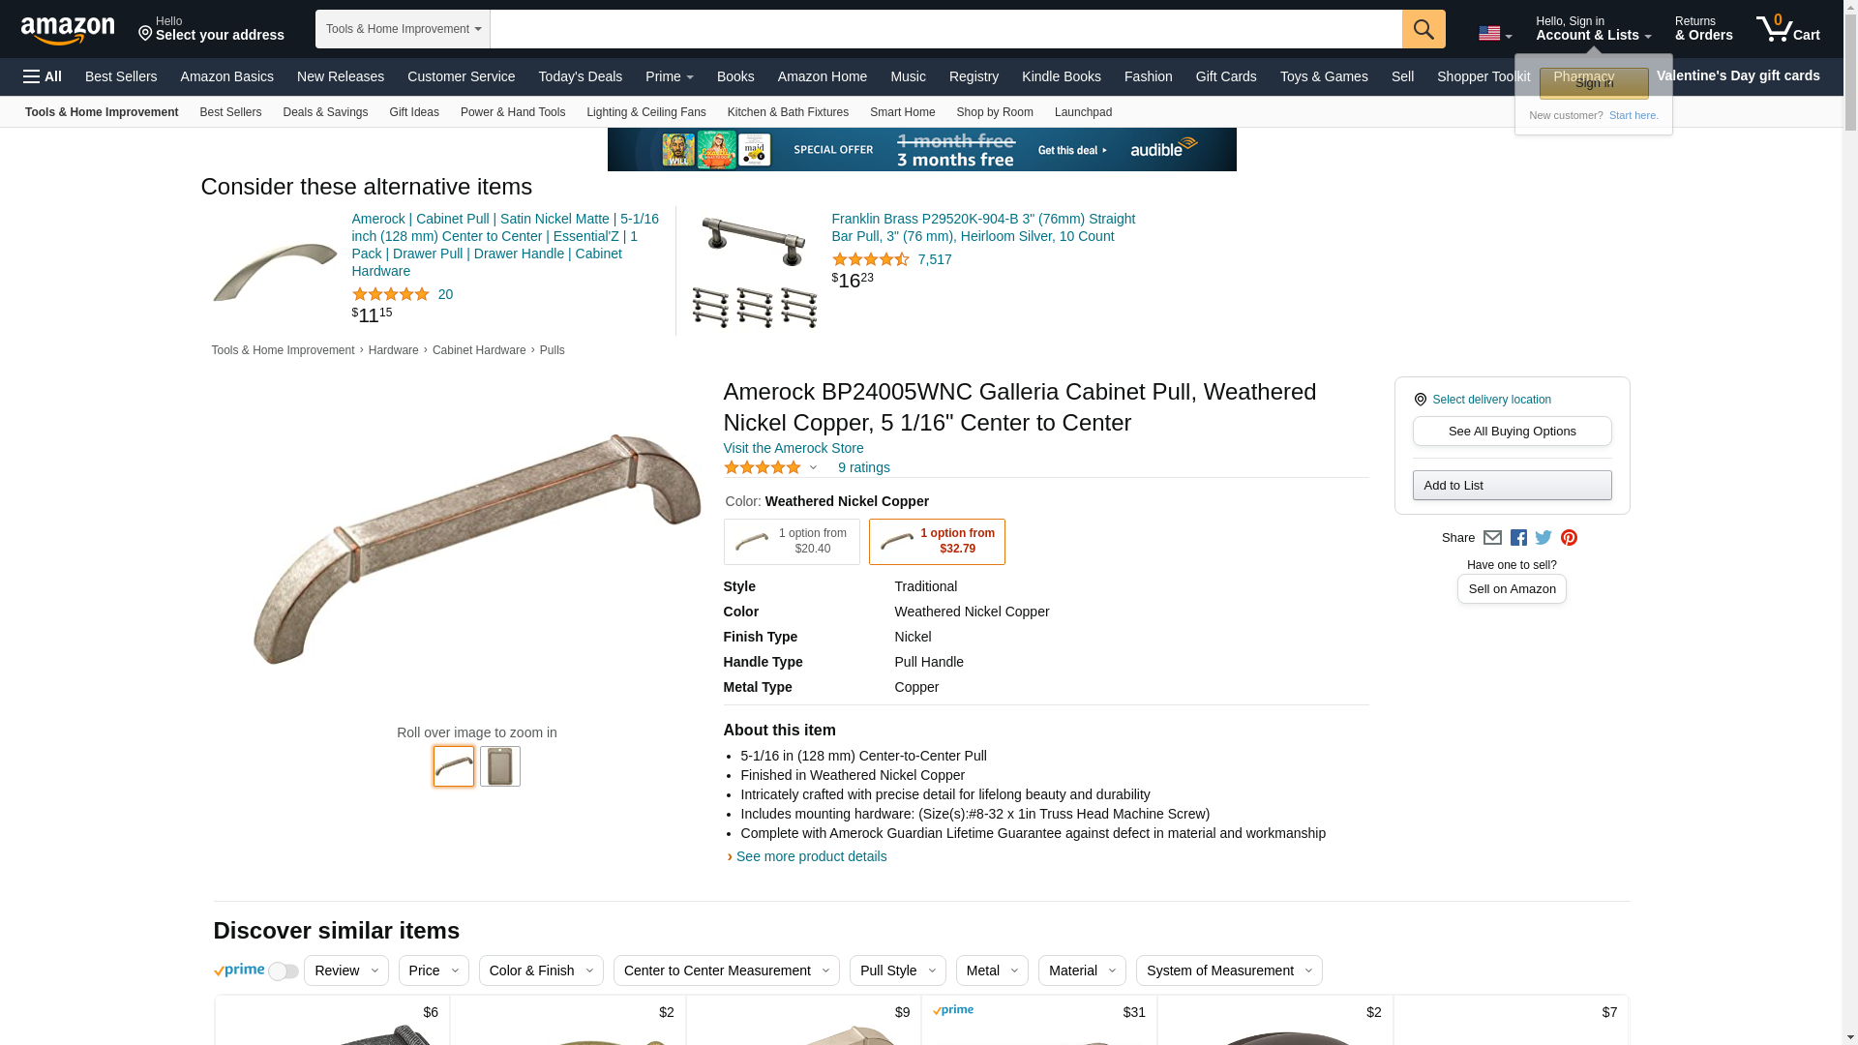1858x1045 pixels.
Task: Select the second product image thumbnail
Action: [x=500, y=766]
